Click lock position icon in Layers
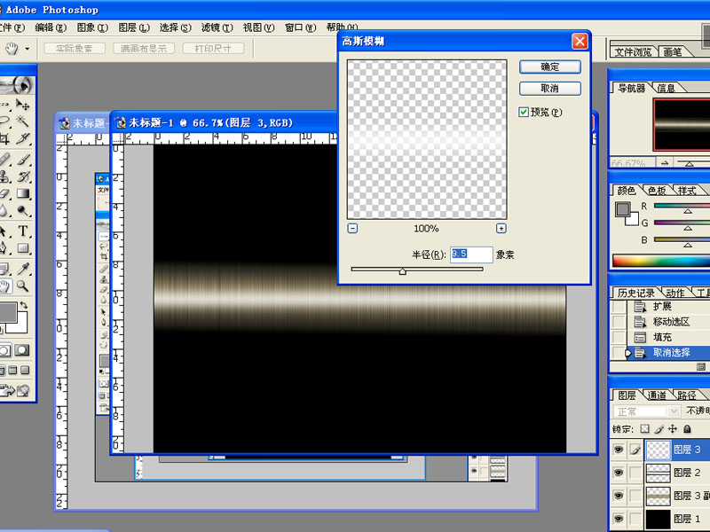This screenshot has width=710, height=532. (x=673, y=429)
